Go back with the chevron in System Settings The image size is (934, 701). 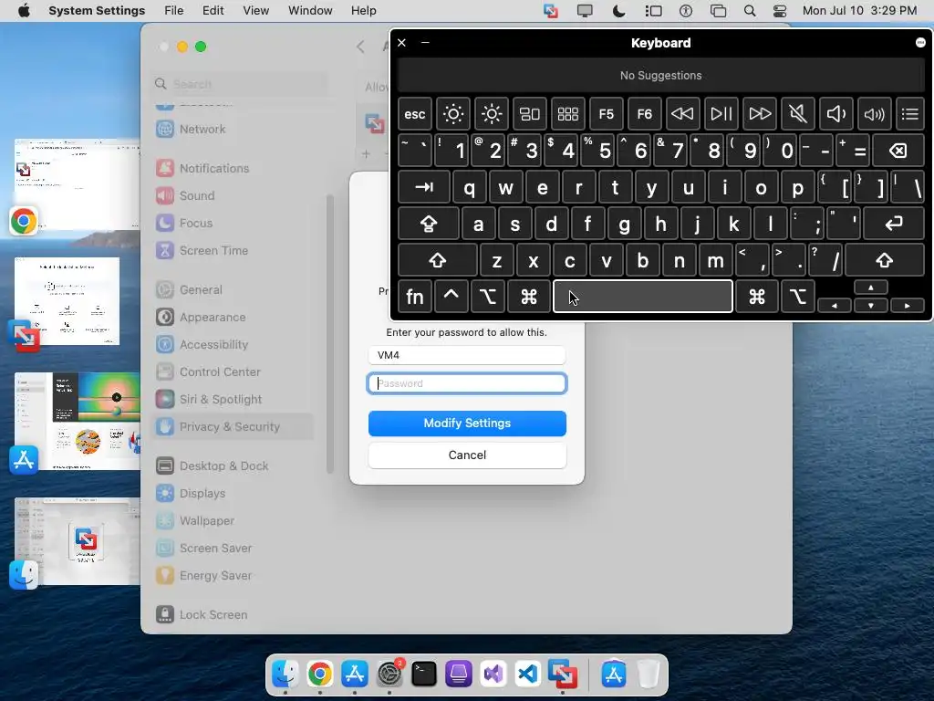coord(360,47)
